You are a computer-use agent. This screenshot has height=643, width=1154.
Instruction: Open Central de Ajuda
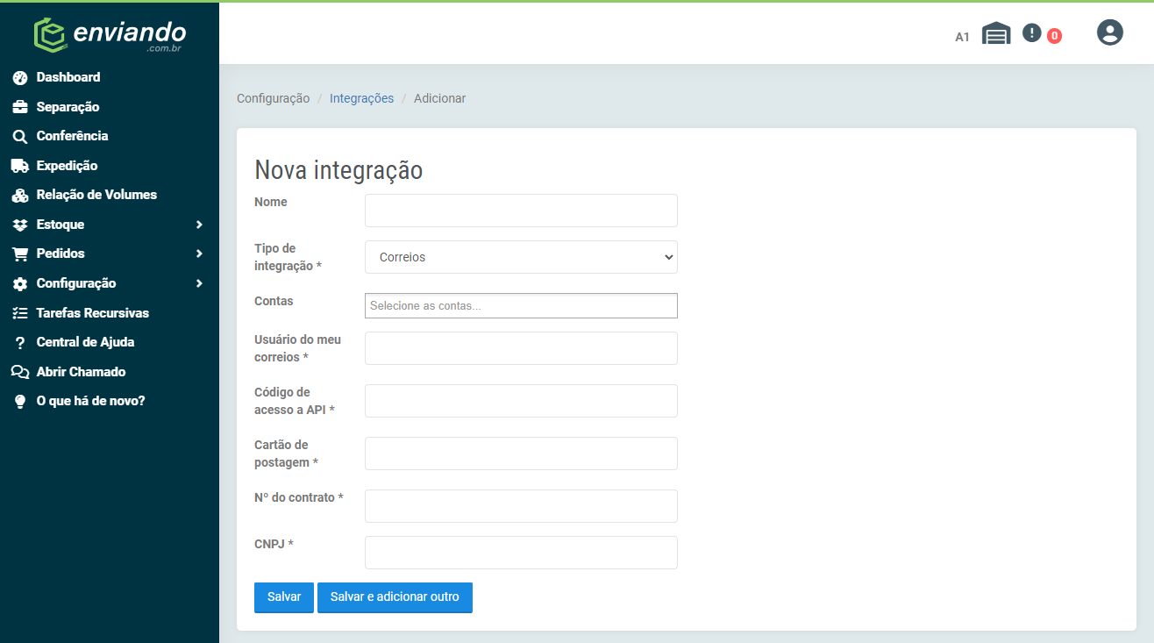pos(85,342)
